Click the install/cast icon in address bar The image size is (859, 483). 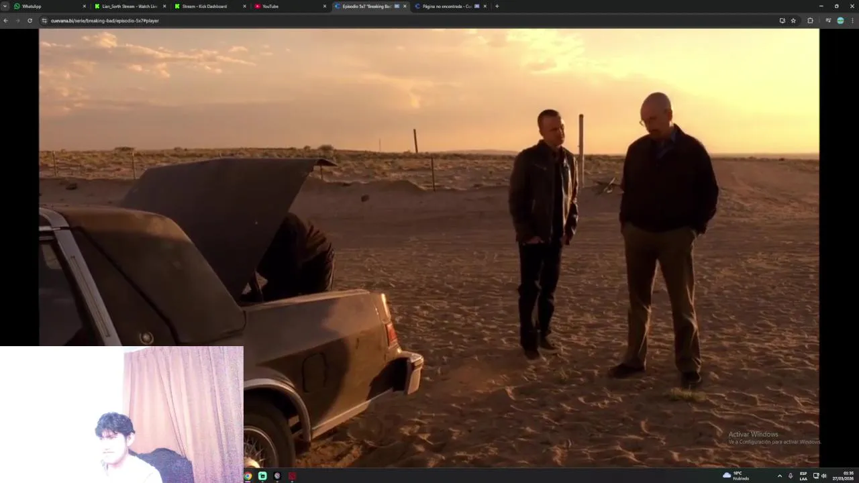(x=782, y=21)
